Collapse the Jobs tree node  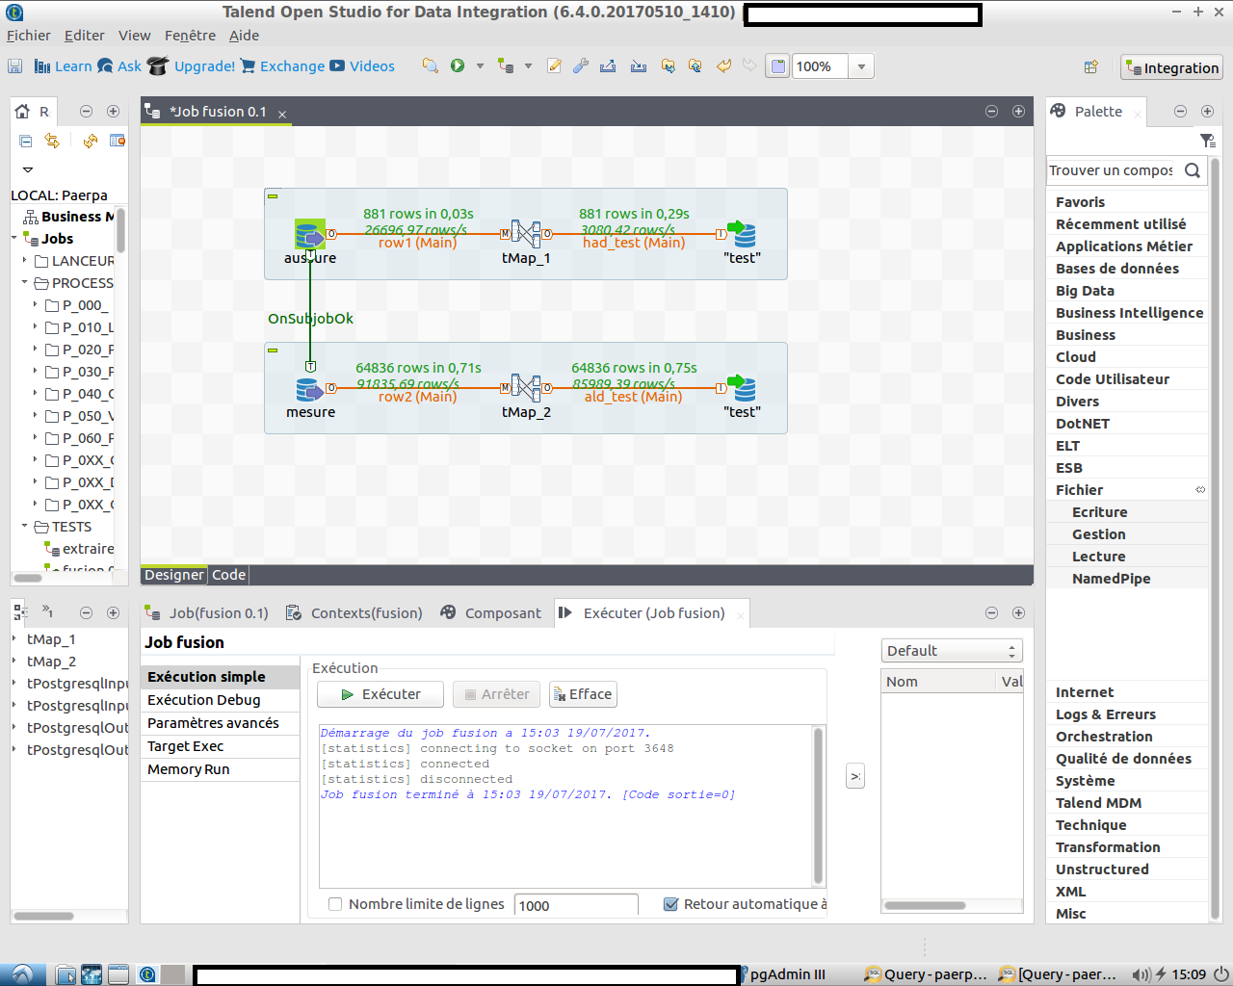pyautogui.click(x=14, y=238)
